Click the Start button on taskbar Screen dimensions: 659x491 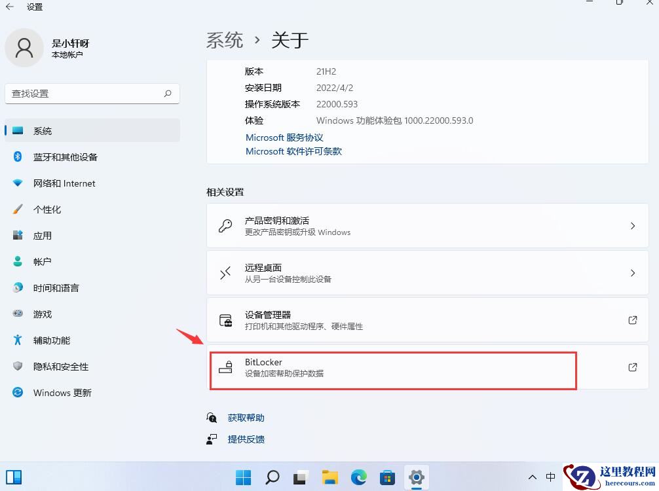tap(243, 477)
